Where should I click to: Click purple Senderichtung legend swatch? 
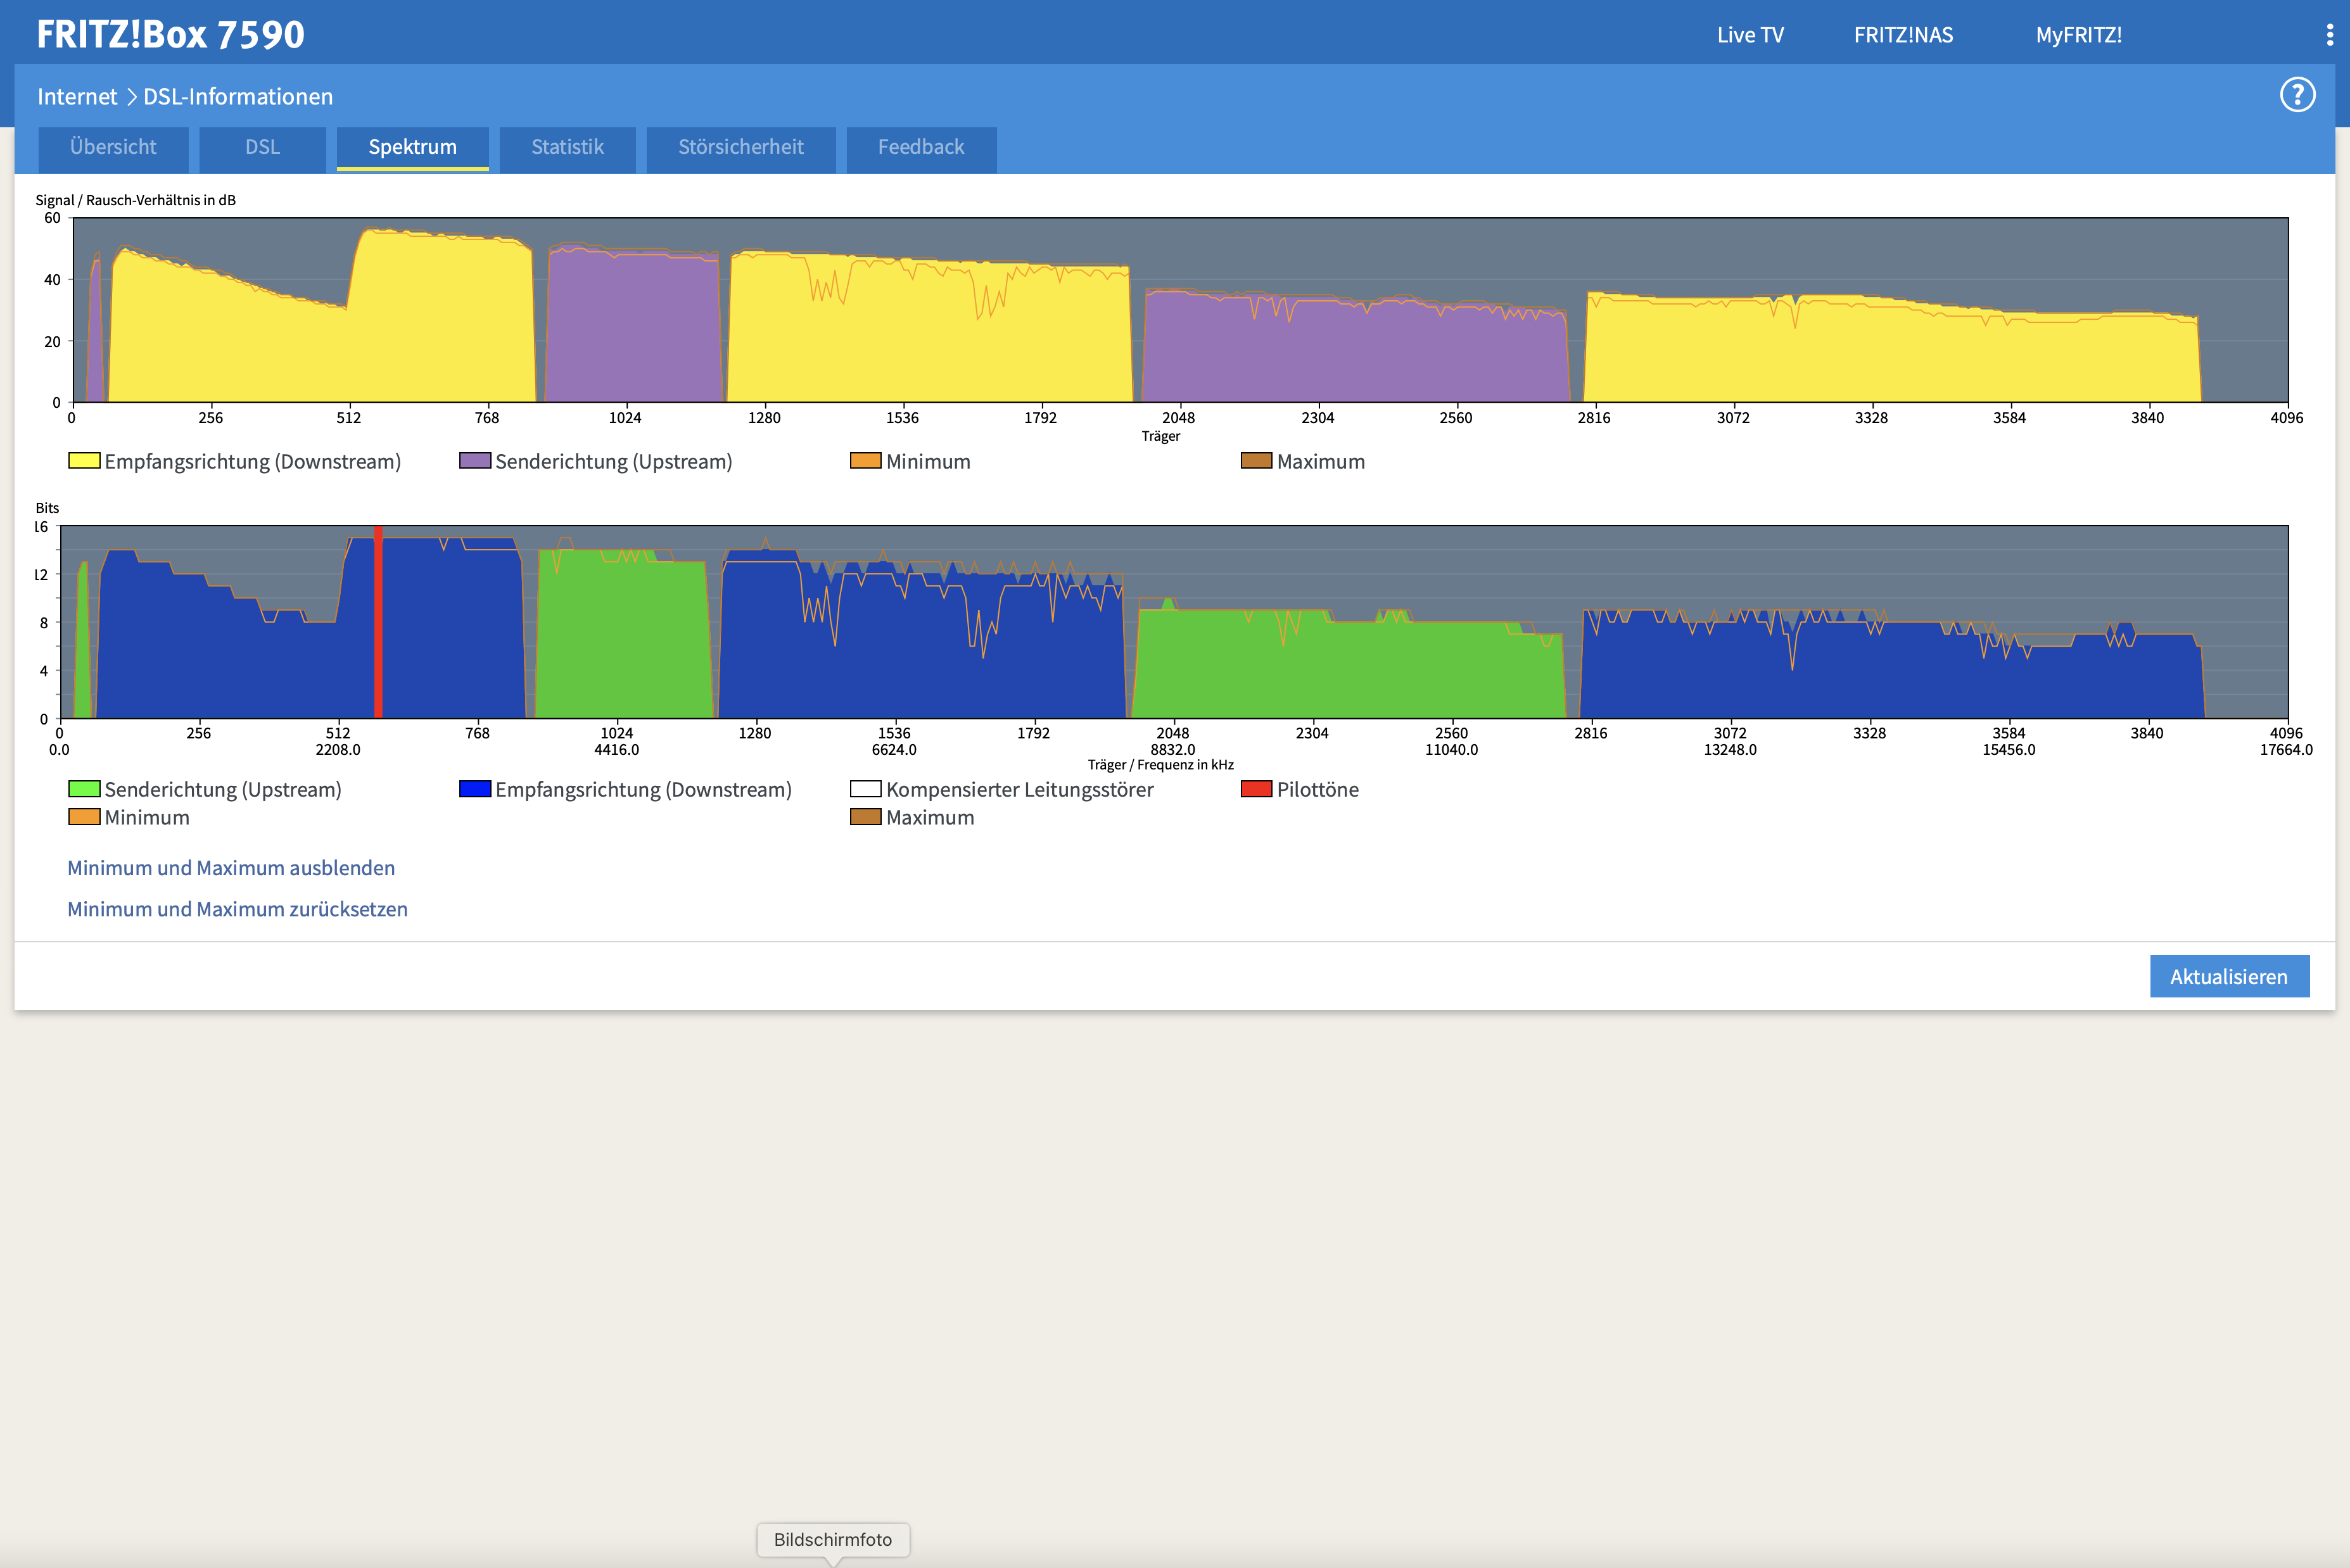(x=474, y=461)
